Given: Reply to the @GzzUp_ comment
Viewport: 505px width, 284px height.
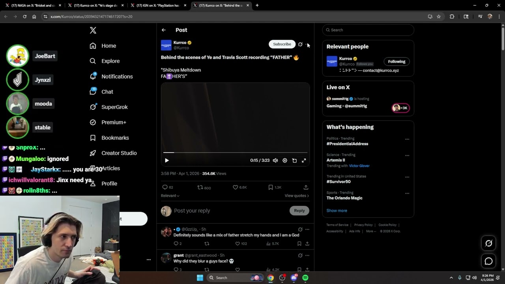Looking at the screenshot, I should pyautogui.click(x=178, y=244).
